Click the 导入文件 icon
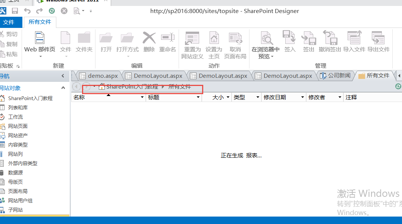The image size is (402, 224). [354, 37]
